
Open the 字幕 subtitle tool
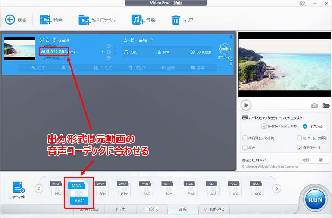(198, 68)
